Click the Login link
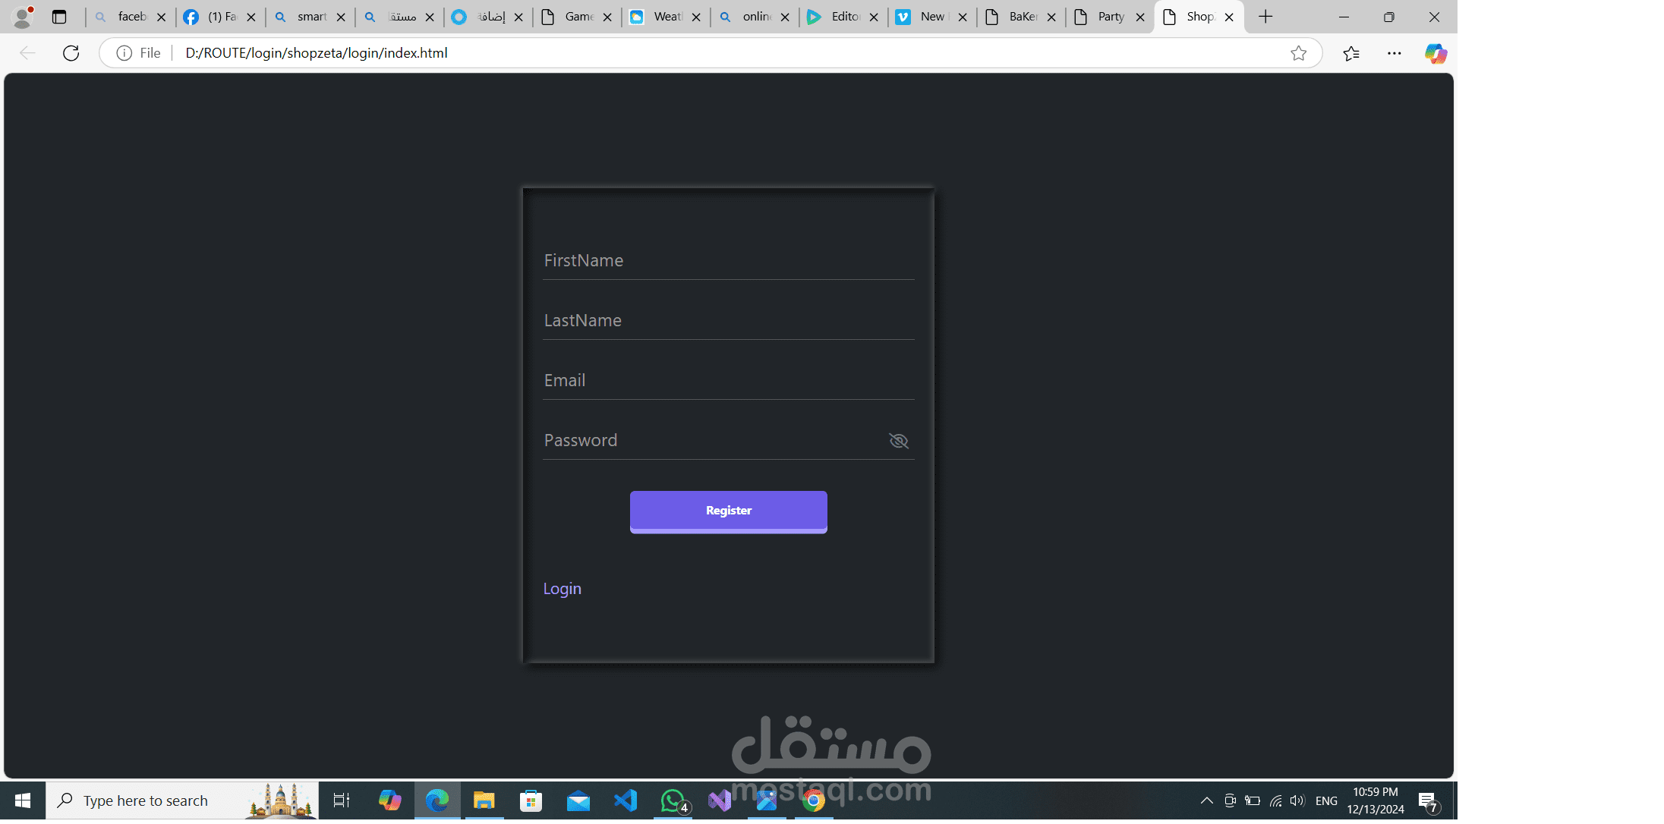The width and height of the screenshot is (1664, 824). click(562, 589)
